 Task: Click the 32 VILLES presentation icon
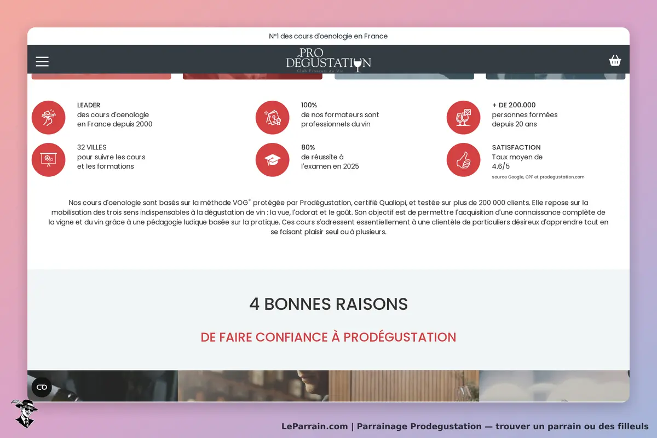pyautogui.click(x=49, y=160)
